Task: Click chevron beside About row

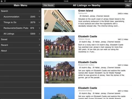Action: [39, 51]
